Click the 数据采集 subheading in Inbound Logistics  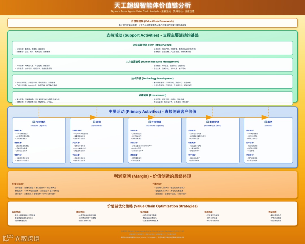point(18,130)
